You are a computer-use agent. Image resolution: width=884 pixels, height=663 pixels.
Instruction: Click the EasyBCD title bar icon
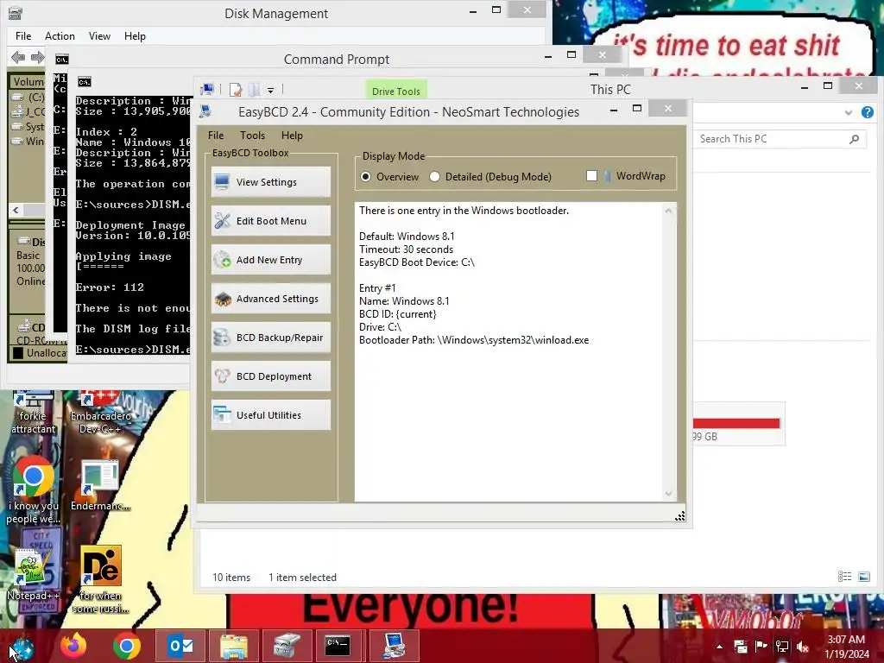click(x=205, y=111)
